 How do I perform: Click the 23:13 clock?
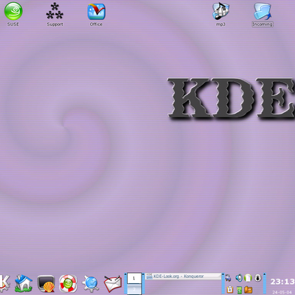(x=282, y=282)
